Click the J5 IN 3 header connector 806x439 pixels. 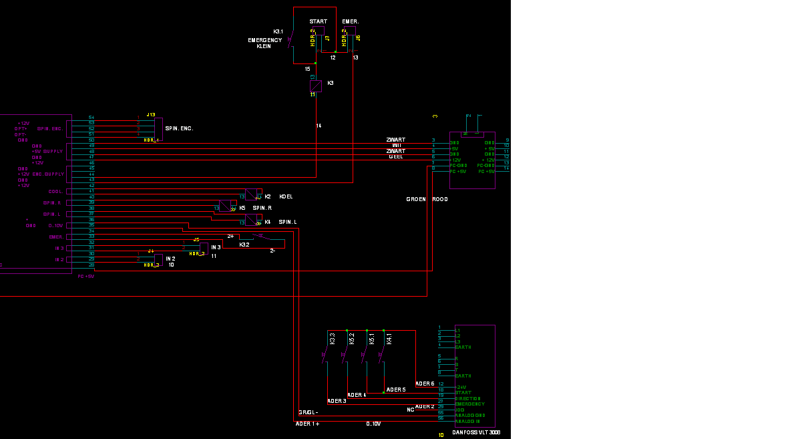[204, 247]
